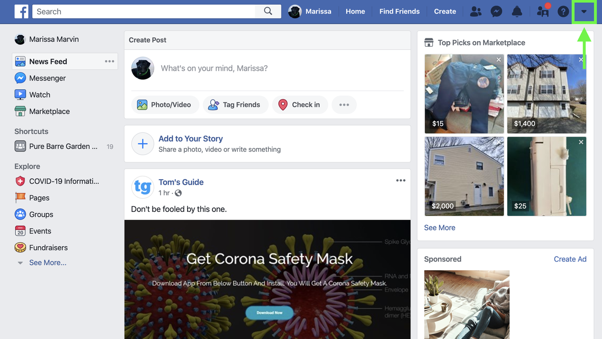Open the Help question mark icon
The height and width of the screenshot is (339, 602).
pyautogui.click(x=563, y=11)
